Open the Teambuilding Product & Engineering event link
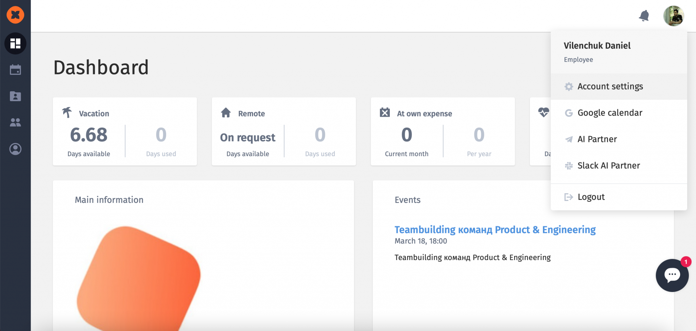696x331 pixels. pyautogui.click(x=495, y=229)
